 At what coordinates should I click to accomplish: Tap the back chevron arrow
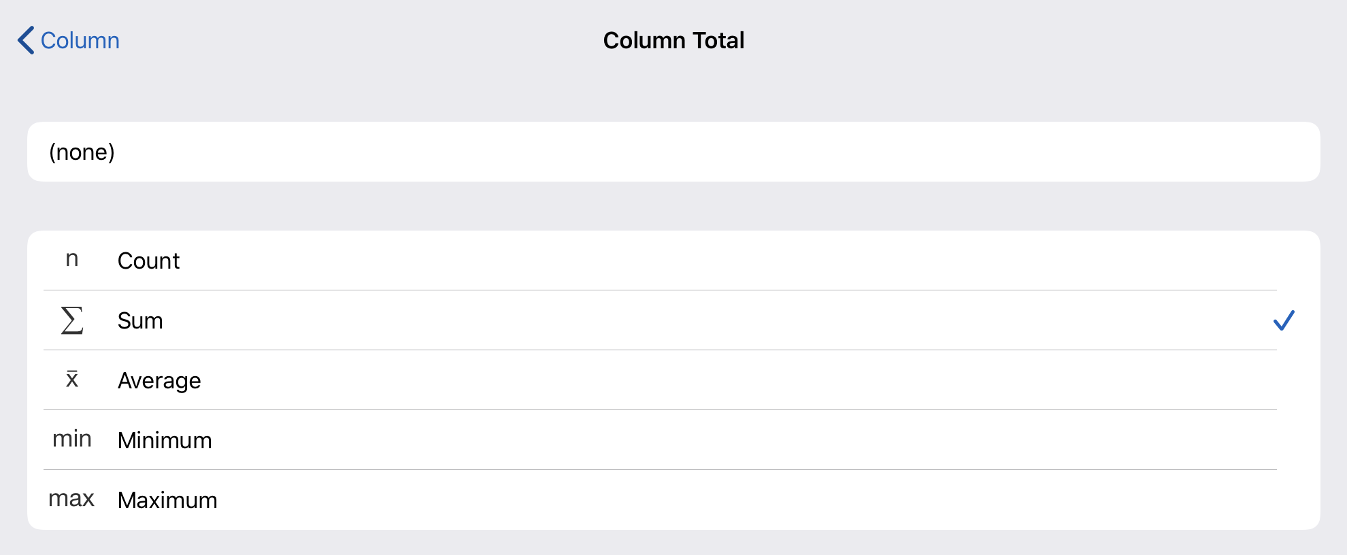point(26,41)
